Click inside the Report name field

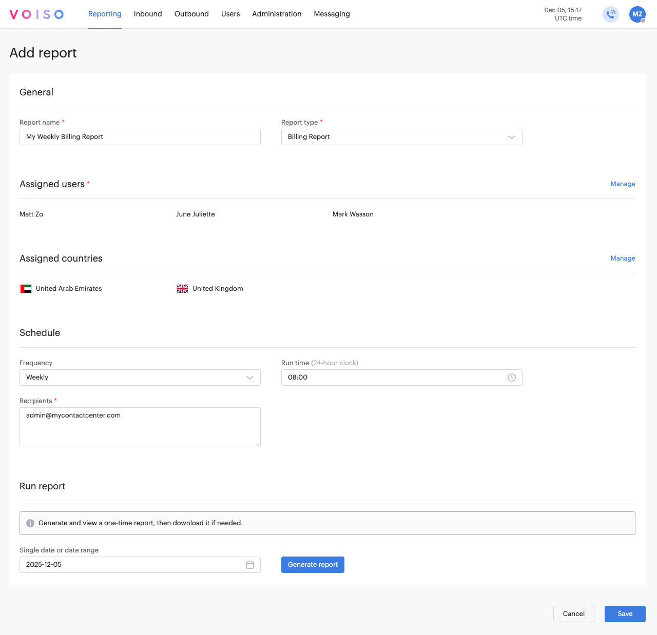tap(140, 137)
